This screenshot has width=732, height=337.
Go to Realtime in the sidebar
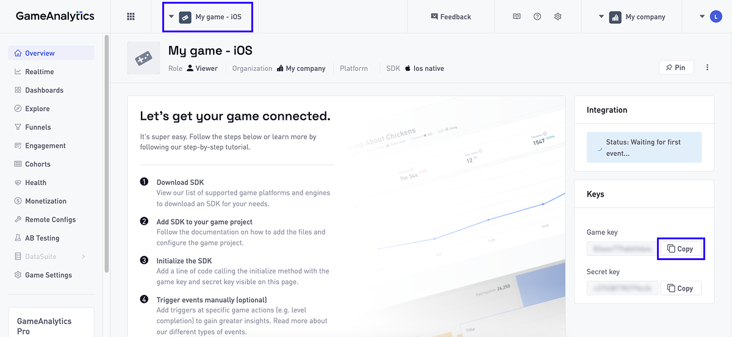tap(39, 71)
